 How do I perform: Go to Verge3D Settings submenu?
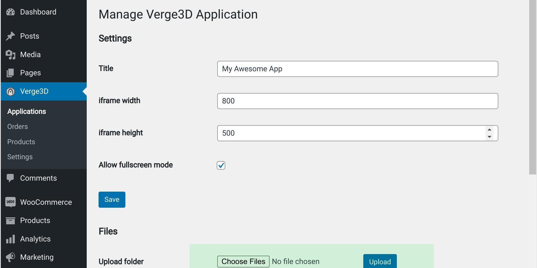coord(20,157)
